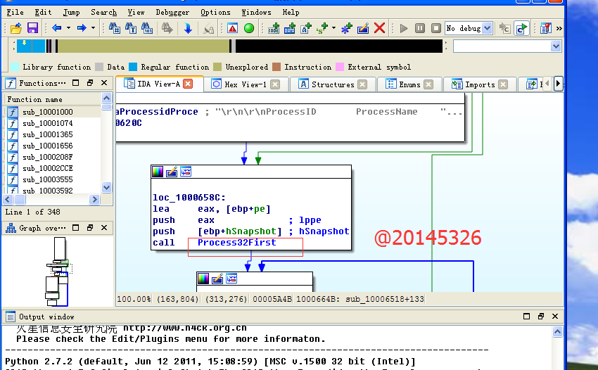Image resolution: width=598 pixels, height=370 pixels.
Task: Open the back arrow history dropdown
Action: (x=68, y=28)
